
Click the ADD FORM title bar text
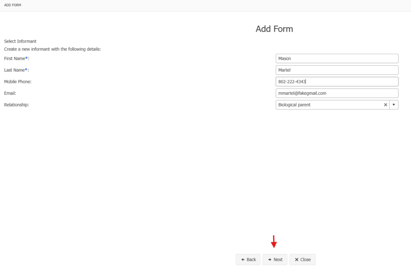click(x=12, y=5)
